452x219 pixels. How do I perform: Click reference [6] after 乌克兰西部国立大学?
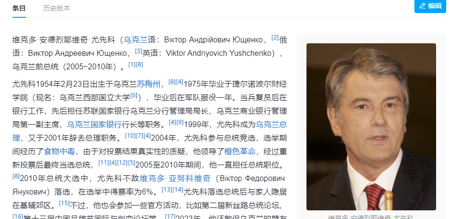pos(134,95)
